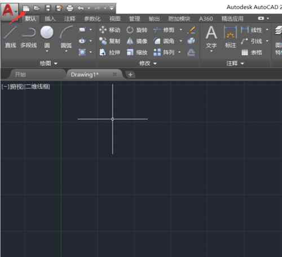Select the Polyline (多段线) tool
Screen dimensions: 282x257
tap(29, 37)
